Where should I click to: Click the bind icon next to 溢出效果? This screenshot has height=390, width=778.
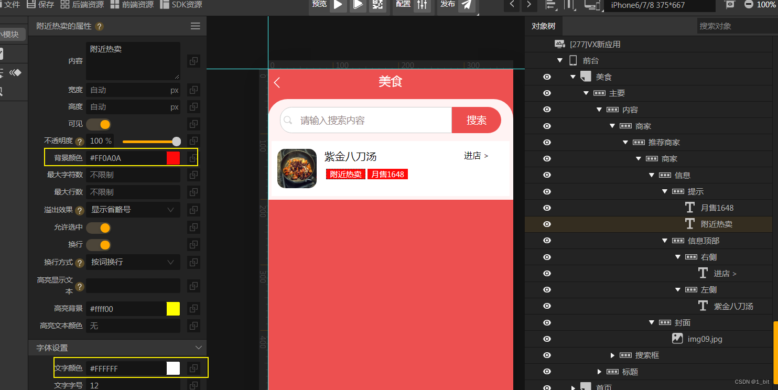[x=193, y=210]
